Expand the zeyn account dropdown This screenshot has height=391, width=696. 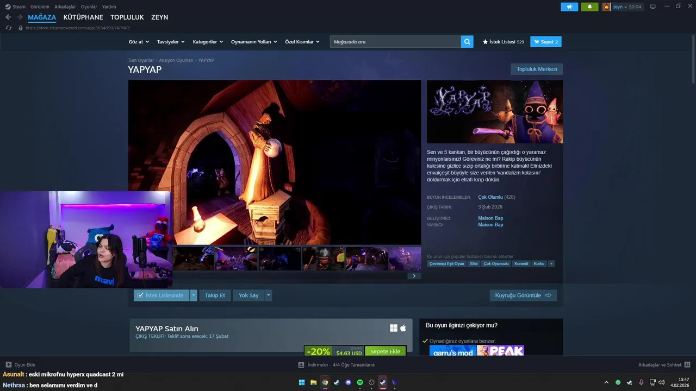click(x=626, y=7)
